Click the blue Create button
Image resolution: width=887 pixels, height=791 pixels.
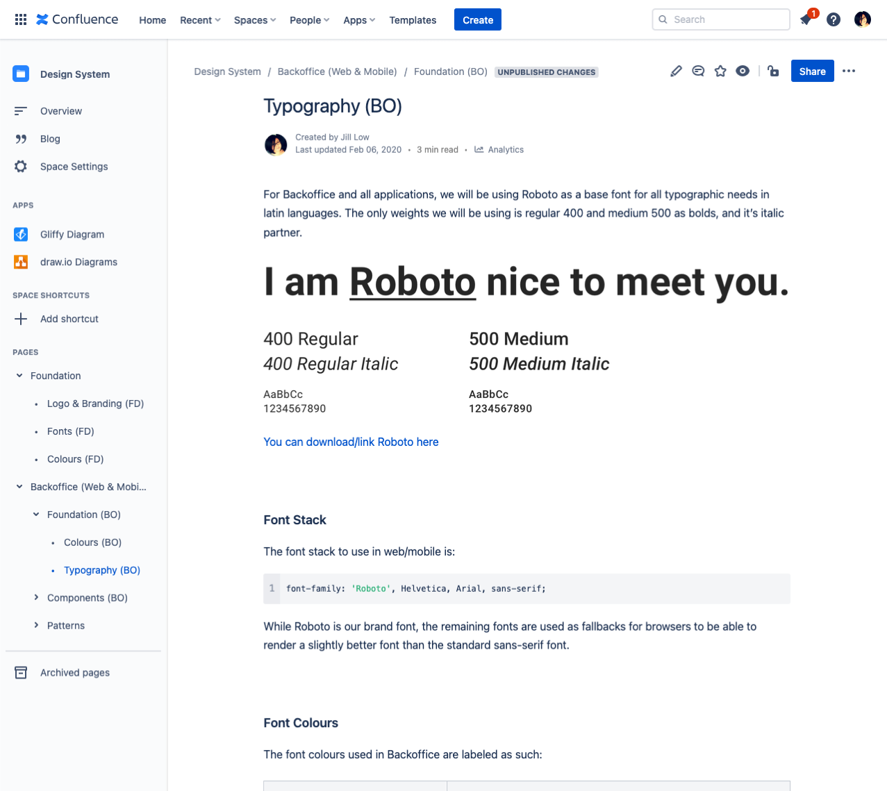[478, 19]
